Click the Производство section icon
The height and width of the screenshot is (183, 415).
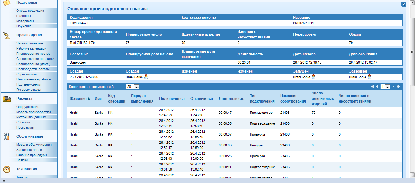7,35
